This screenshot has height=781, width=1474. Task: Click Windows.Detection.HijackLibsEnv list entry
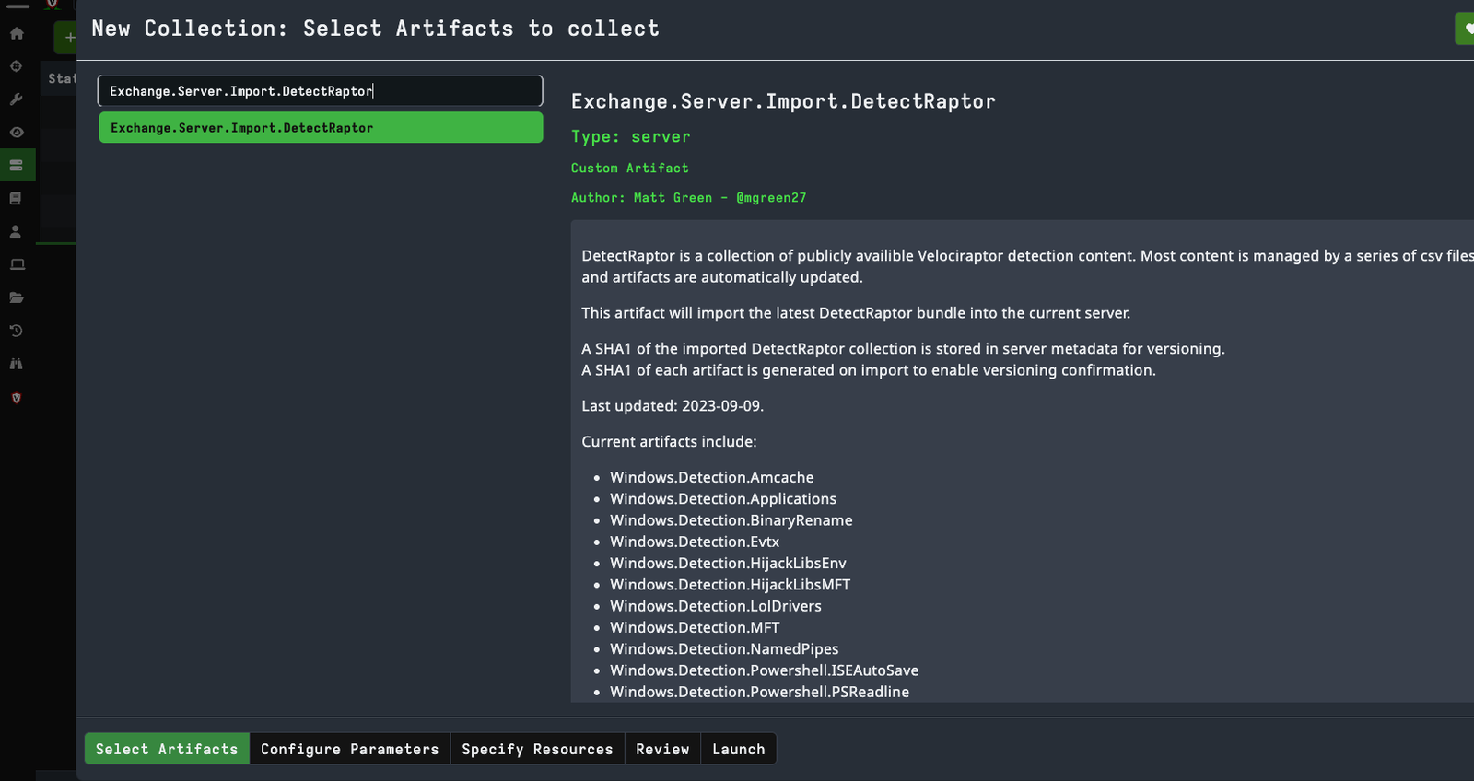[728, 563]
